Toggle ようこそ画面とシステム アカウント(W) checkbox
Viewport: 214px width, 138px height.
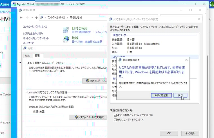[x=115, y=115]
